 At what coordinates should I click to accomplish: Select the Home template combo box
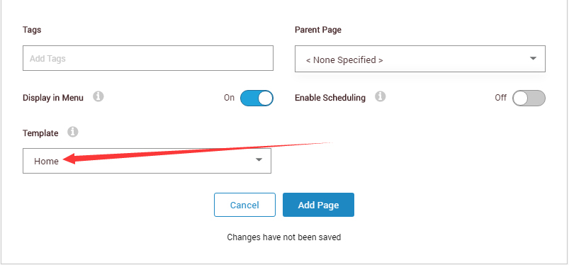pyautogui.click(x=147, y=161)
